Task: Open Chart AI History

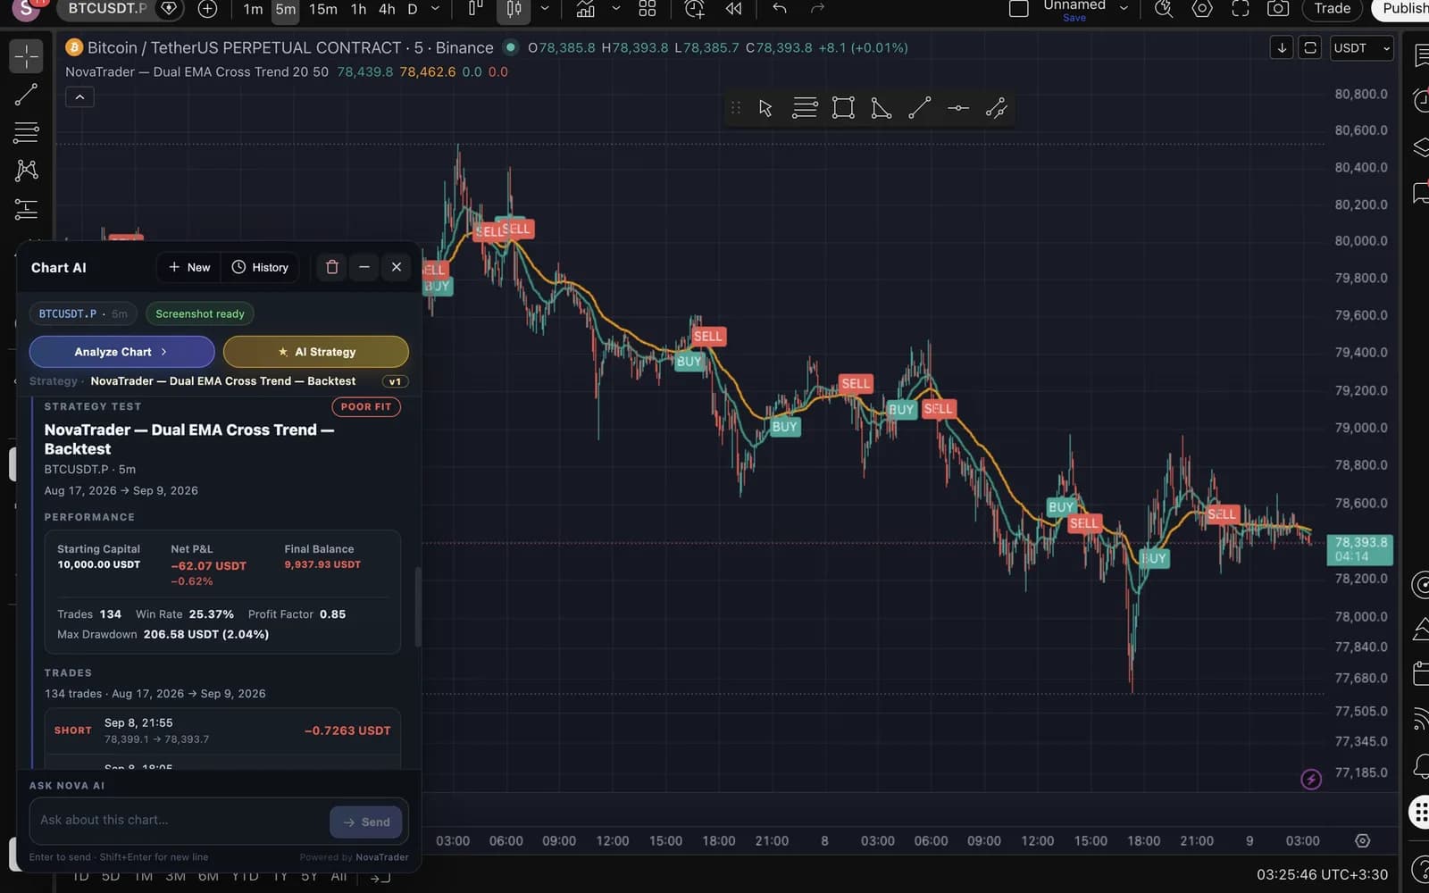Action: tap(260, 267)
